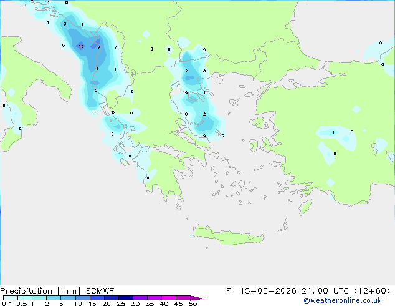Click the legend label '10'
This screenshot has height=306, width=395.
pyautogui.click(x=78, y=304)
